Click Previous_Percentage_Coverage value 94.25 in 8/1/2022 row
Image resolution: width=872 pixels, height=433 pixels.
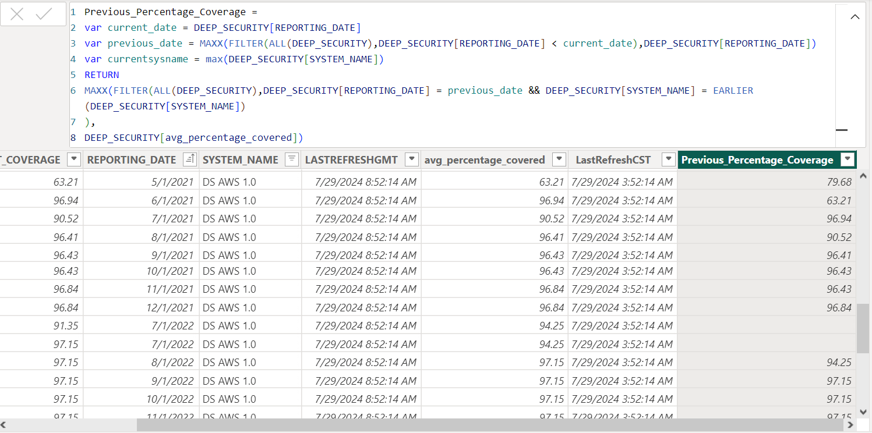pos(839,363)
